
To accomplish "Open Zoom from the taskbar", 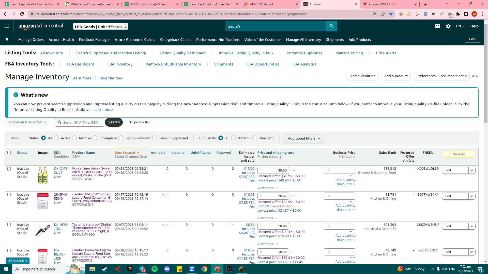I will tap(192, 269).
